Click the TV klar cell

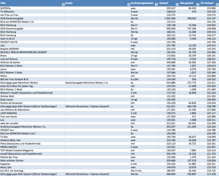[32, 137]
